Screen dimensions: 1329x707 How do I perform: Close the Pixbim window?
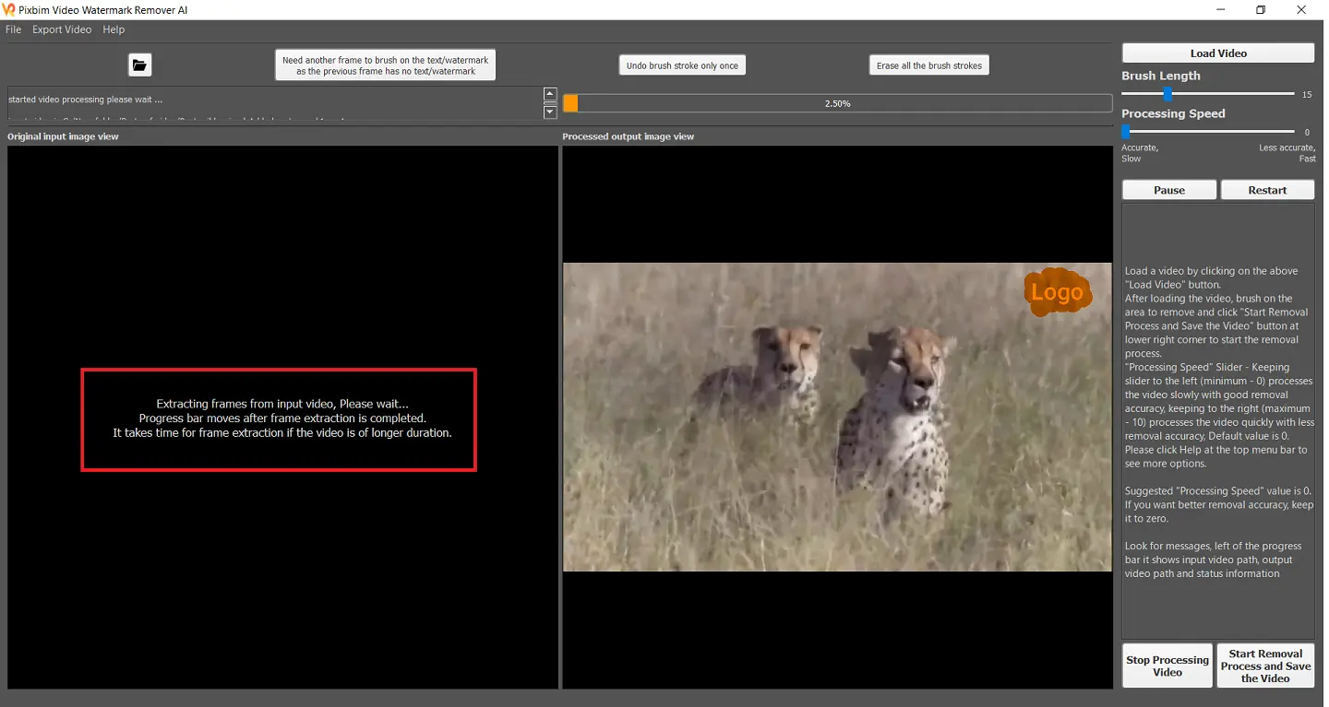tap(1302, 9)
